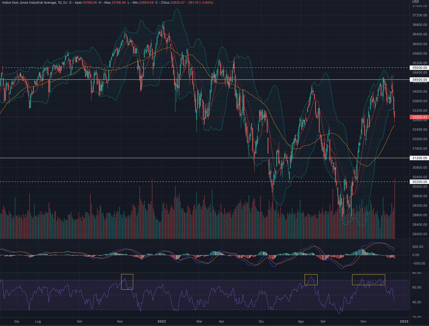Select the middle yellow RSI rectangle above Ago

pyautogui.click(x=311, y=280)
